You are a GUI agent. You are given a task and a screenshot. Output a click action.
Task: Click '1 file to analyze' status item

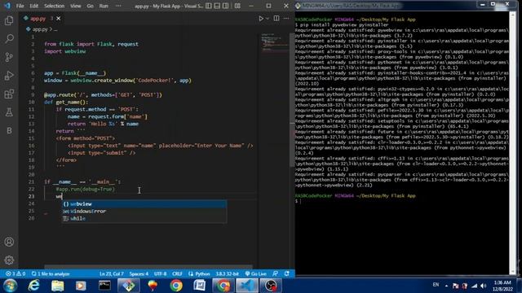(51, 273)
